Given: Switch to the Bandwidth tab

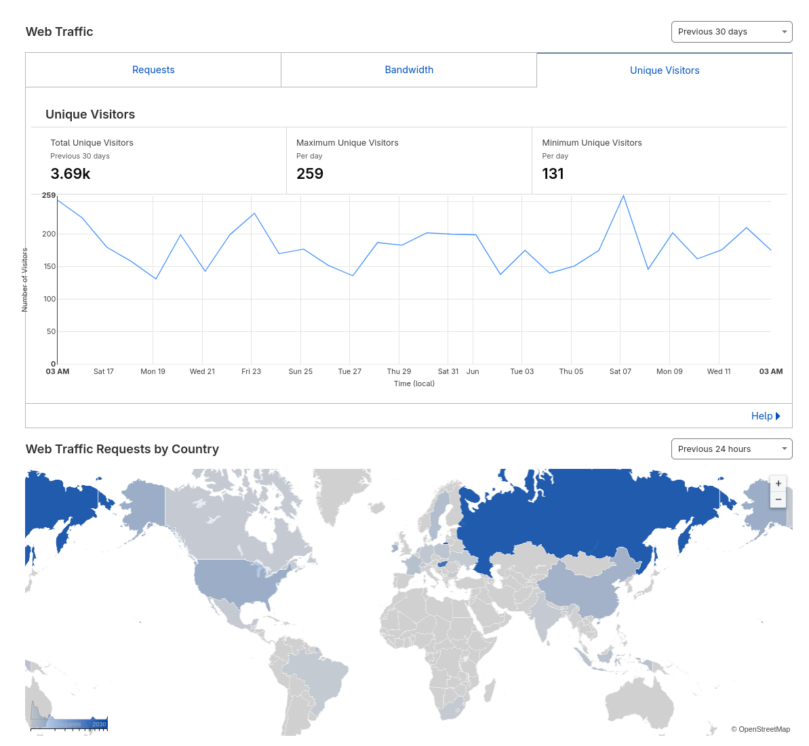Looking at the screenshot, I should click(409, 70).
